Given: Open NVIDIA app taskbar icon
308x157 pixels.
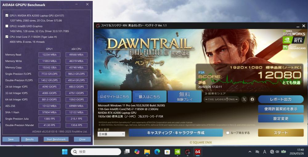Looking at the screenshot, I should point(177,151).
